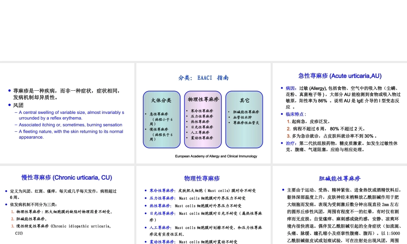Select the 胆碱能性荨麻疹 slide heading
This screenshot has width=407, height=244.
(339, 178)
